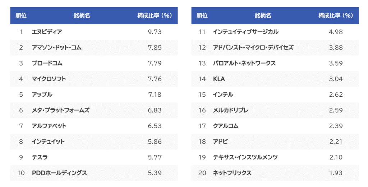Click the 4.98 ratio value

coord(336,32)
